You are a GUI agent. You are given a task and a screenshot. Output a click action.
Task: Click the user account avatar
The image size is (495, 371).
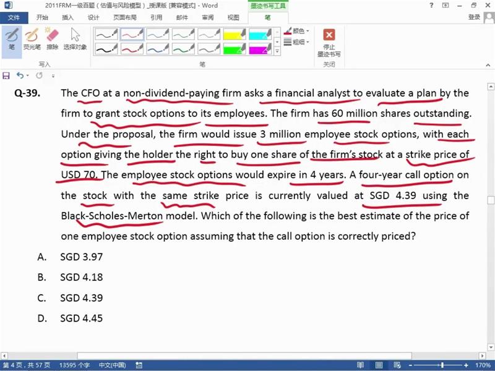click(489, 17)
